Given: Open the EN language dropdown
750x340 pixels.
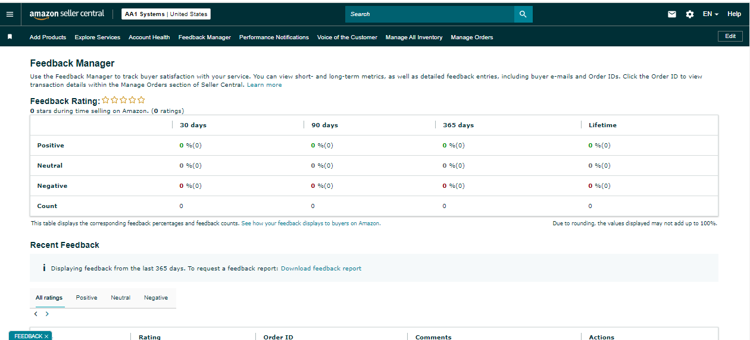Looking at the screenshot, I should 711,14.
